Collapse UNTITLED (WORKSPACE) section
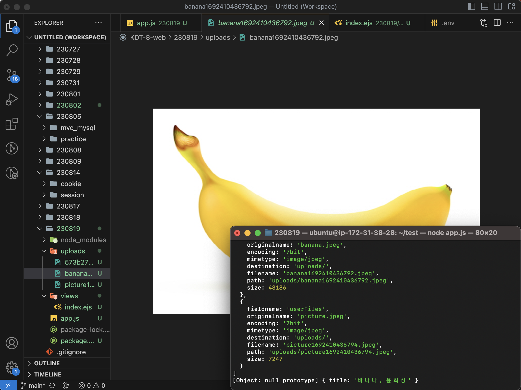 pyautogui.click(x=67, y=37)
